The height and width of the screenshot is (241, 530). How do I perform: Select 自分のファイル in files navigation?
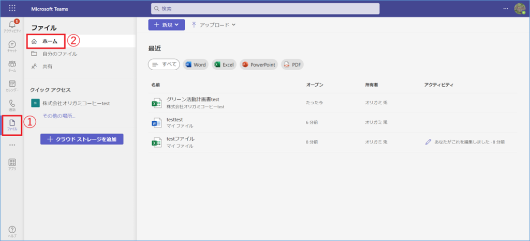click(x=60, y=54)
